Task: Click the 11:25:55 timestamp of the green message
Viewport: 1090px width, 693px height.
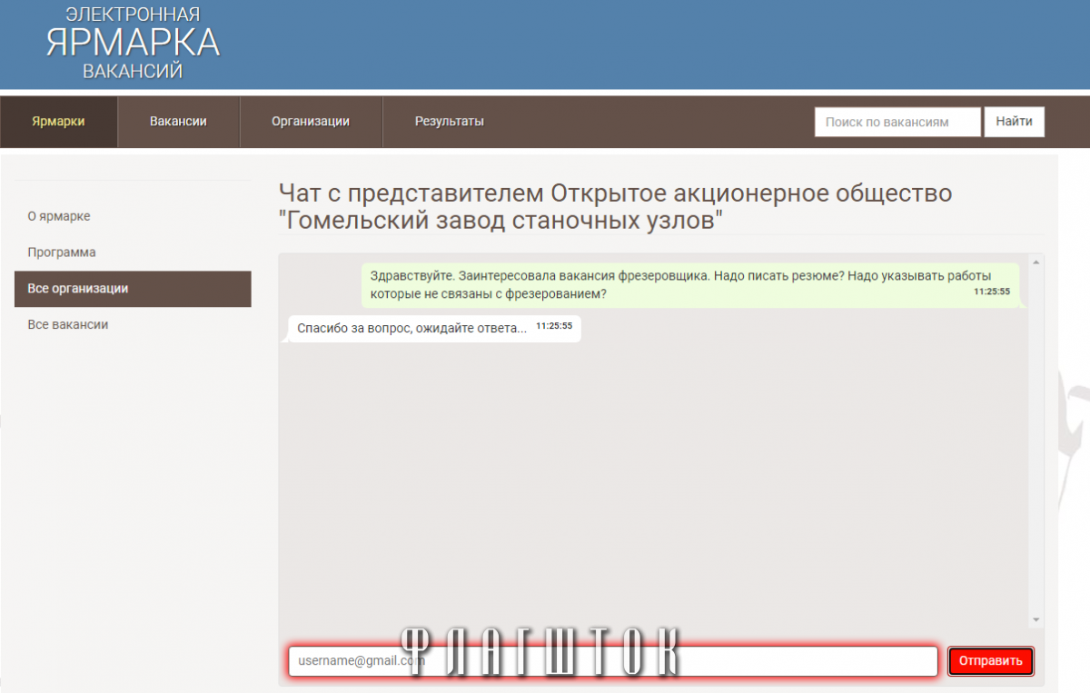Action: pos(992,292)
